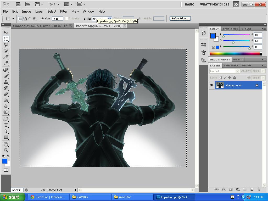The width and height of the screenshot is (268, 201).
Task: Select the Clone Stamp tool
Action: pos(6,82)
